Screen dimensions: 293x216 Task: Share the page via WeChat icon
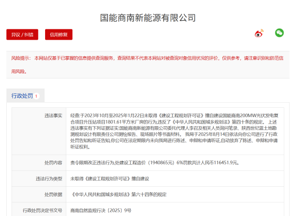pyautogui.click(x=279, y=33)
